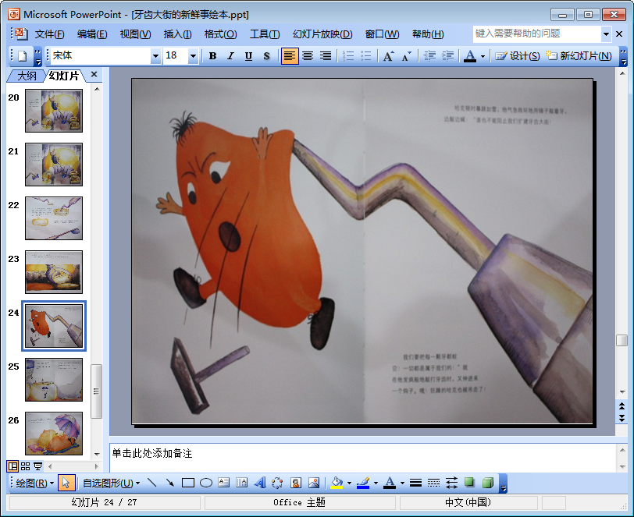The height and width of the screenshot is (517, 634).
Task: Click the 新幻灯片 new slide button
Action: point(579,56)
